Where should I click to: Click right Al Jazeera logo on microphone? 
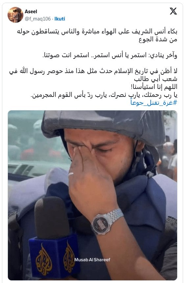tap(69, 257)
